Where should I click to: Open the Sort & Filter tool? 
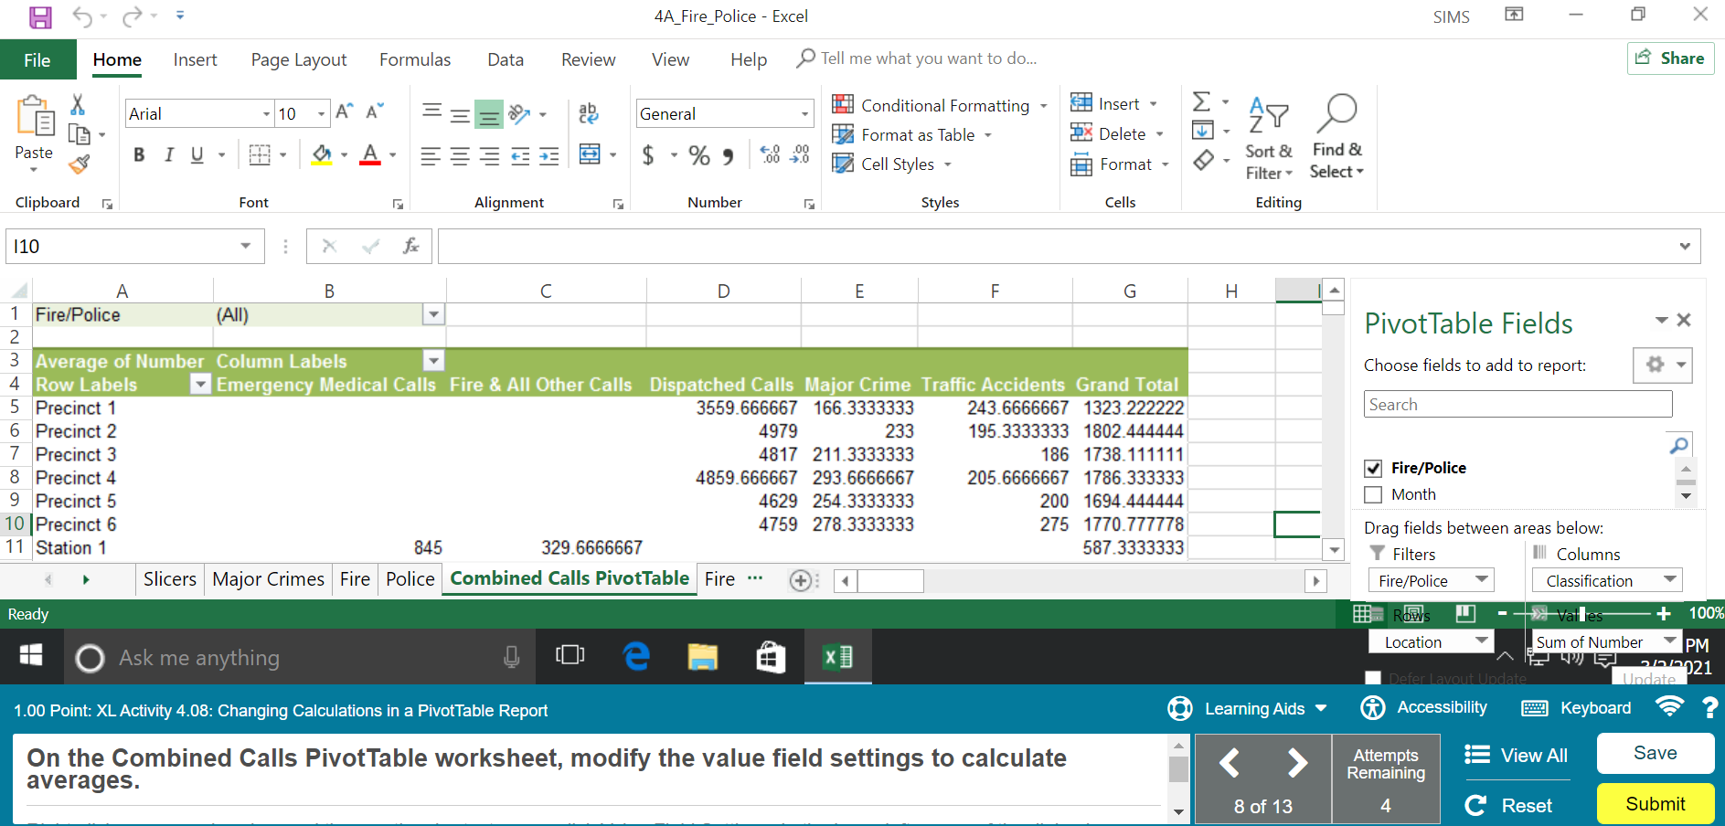[x=1269, y=135]
